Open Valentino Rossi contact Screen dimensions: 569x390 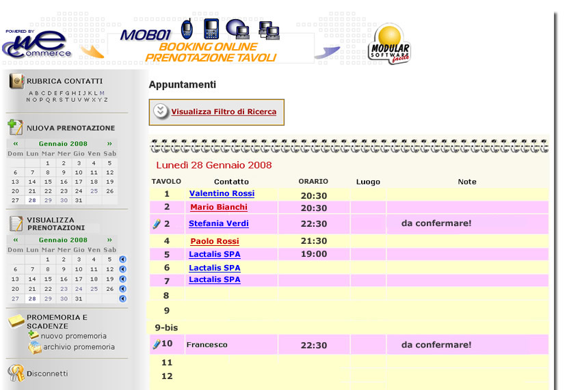click(222, 193)
